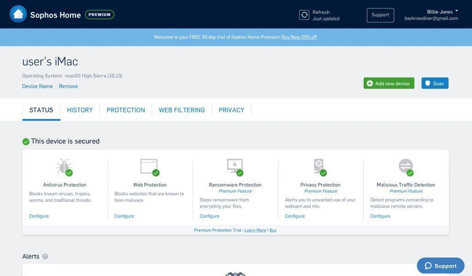Click the backrowdiner@gmail.com email text
This screenshot has height=276, width=472.
(x=431, y=18)
